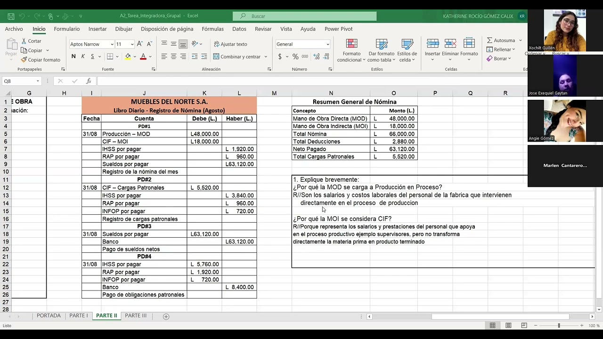Viewport: 603px width, 339px height.
Task: Zoom out with the minus button
Action: pos(535,325)
